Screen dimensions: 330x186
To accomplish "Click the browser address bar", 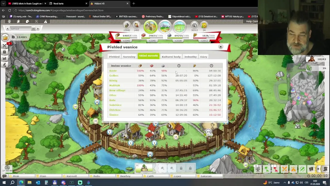I will 134,10.
